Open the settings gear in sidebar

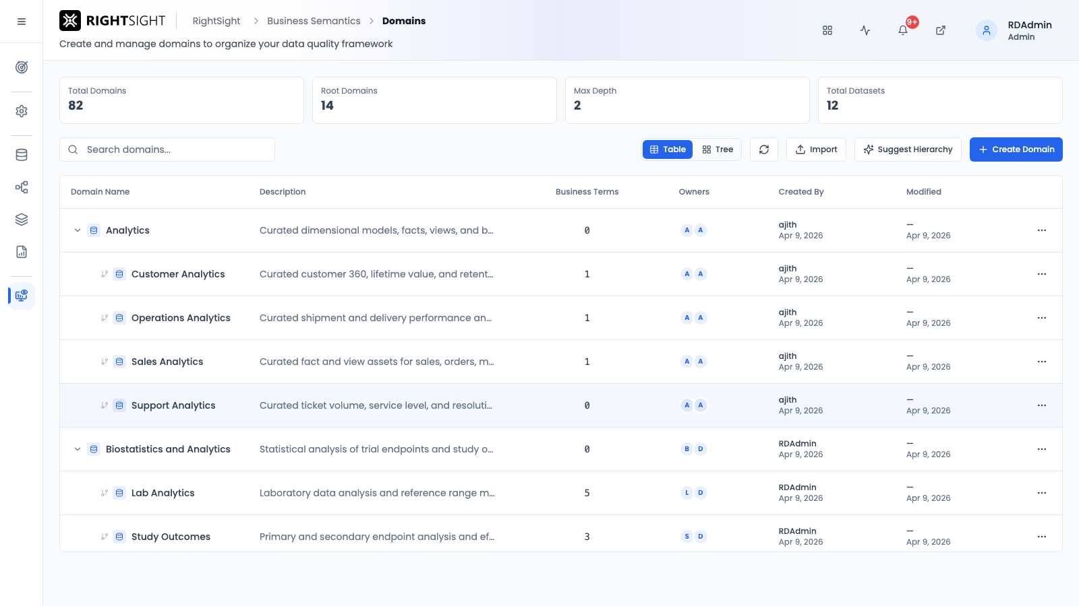pos(22,111)
